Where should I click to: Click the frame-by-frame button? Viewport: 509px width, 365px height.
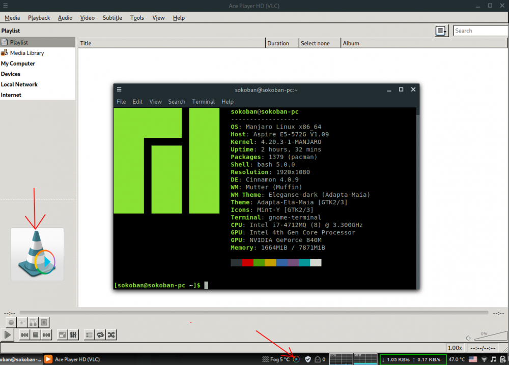[x=44, y=322]
